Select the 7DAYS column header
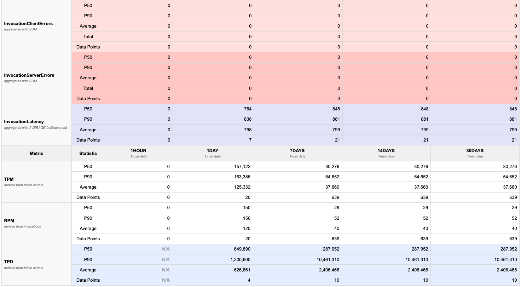This screenshot has height=287, width=521. [297, 153]
